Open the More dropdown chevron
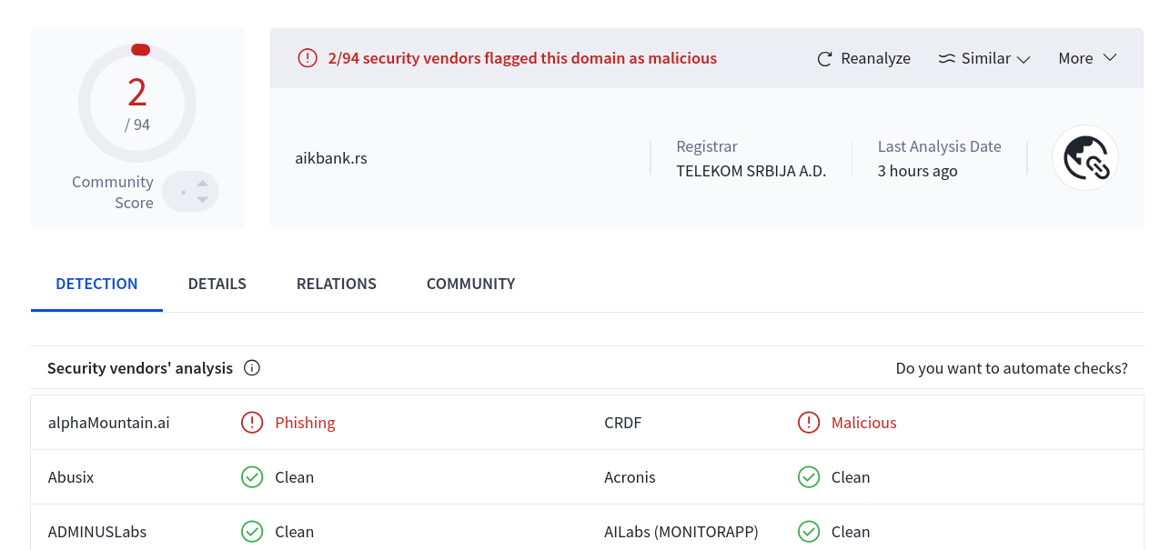This screenshot has height=550, width=1160. click(x=1109, y=57)
